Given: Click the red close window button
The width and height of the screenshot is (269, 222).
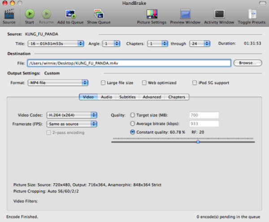Looking at the screenshot, I should point(5,3).
